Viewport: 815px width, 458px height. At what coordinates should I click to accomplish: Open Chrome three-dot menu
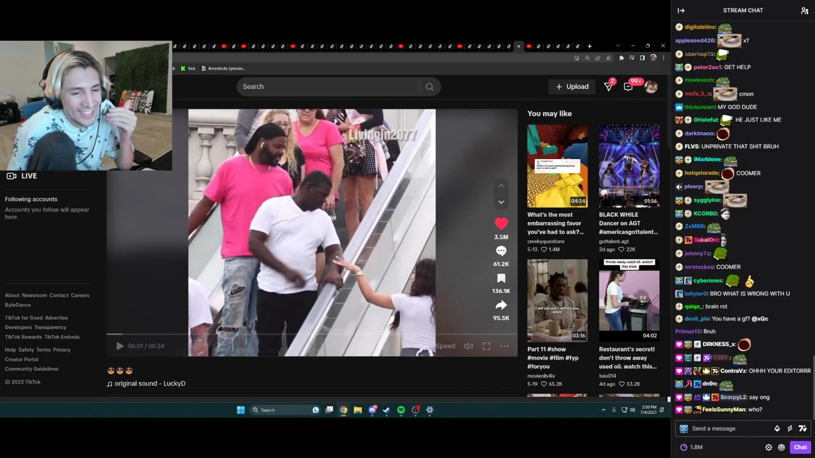pyautogui.click(x=663, y=58)
